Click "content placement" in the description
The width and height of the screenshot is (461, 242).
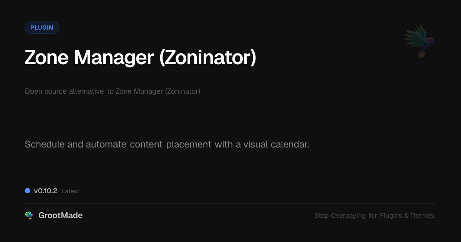pyautogui.click(x=171, y=144)
